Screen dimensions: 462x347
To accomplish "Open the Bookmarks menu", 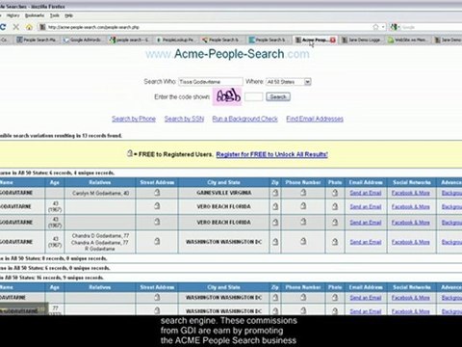I will (x=35, y=15).
